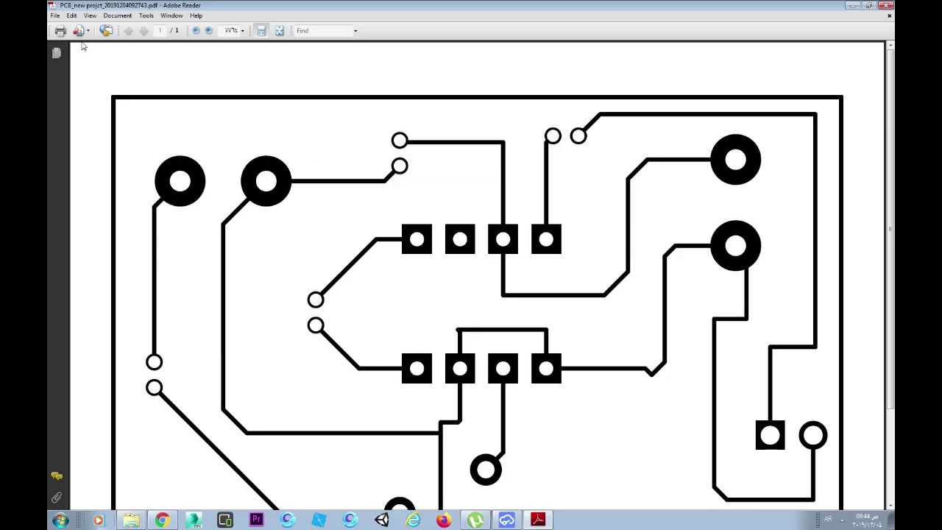Click the Adobe Reader document close X

[x=890, y=15]
